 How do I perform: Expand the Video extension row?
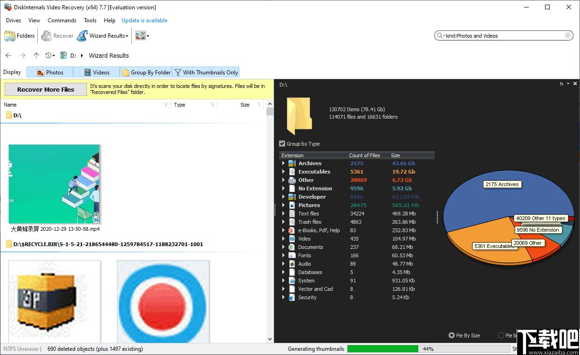tap(283, 239)
